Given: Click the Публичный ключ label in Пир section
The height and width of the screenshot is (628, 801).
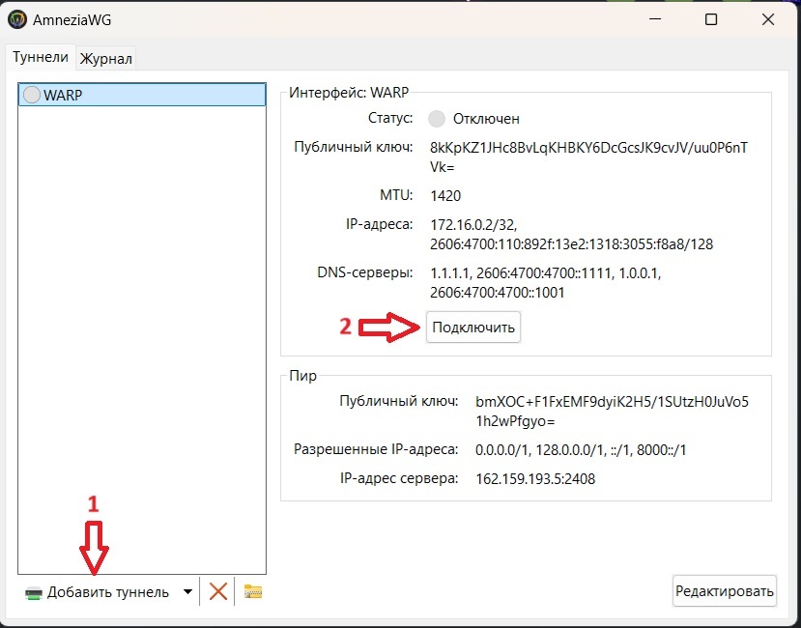Looking at the screenshot, I should coord(398,401).
